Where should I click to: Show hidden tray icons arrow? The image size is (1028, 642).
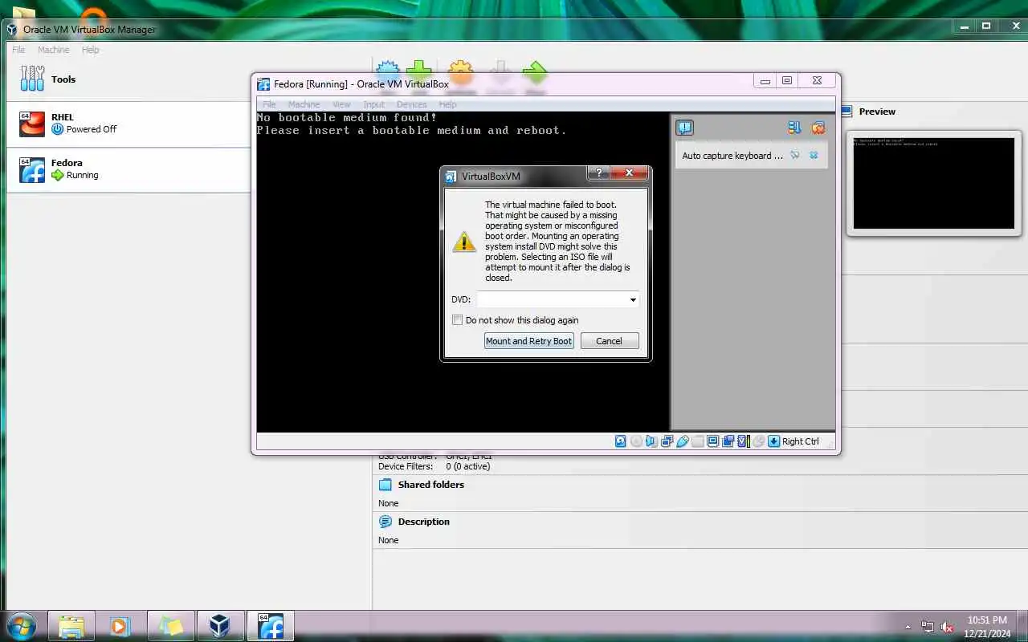908,627
